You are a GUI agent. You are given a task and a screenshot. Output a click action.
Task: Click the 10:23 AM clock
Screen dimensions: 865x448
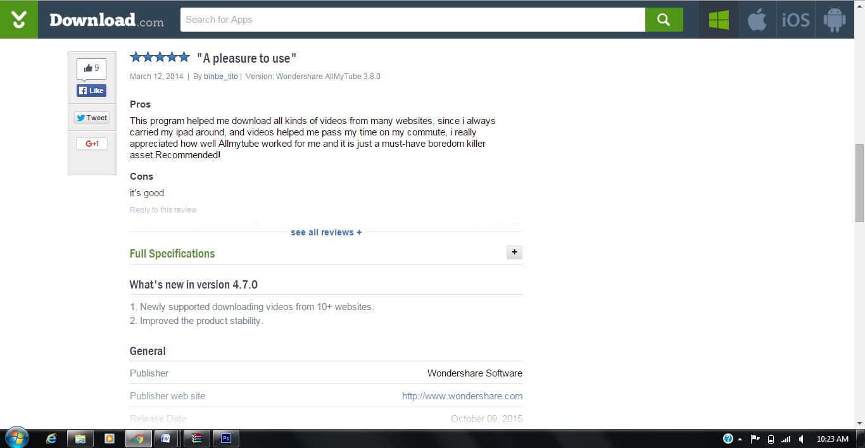click(x=832, y=439)
